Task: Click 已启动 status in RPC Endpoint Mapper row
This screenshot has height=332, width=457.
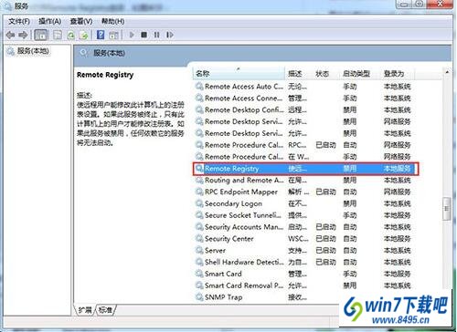Action: [325, 192]
